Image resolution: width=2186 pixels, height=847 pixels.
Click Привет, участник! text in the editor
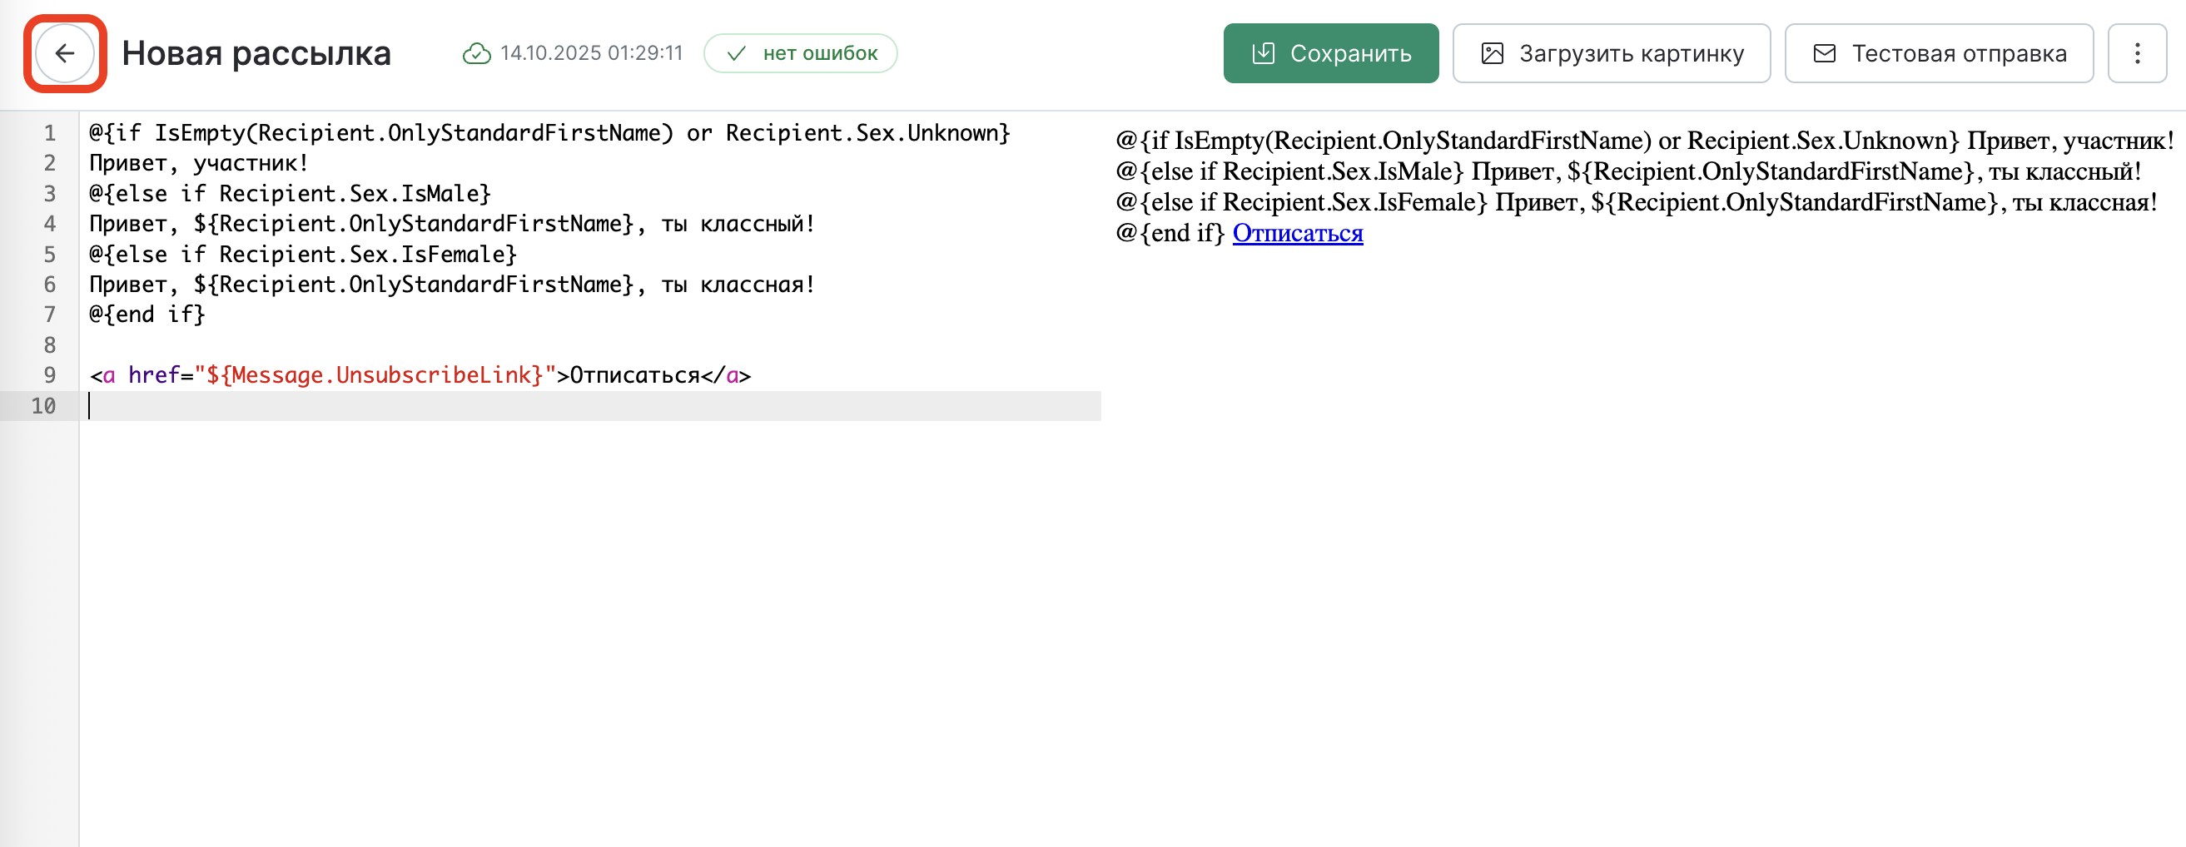coord(199,164)
